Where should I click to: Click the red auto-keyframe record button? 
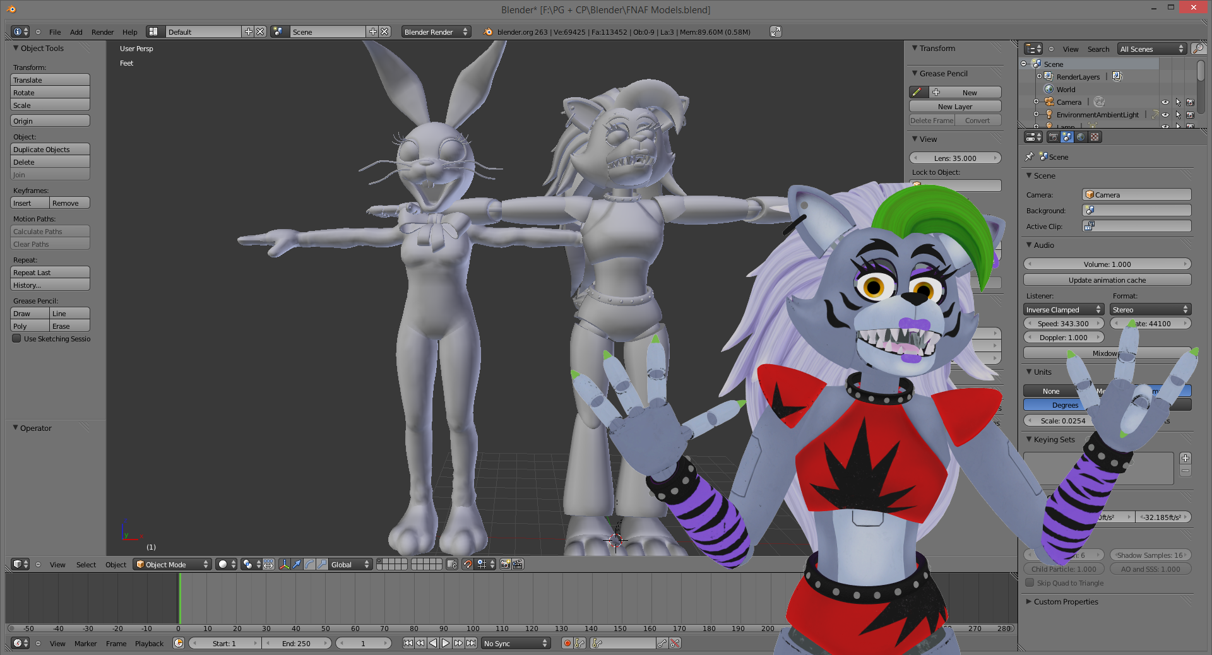coord(567,643)
